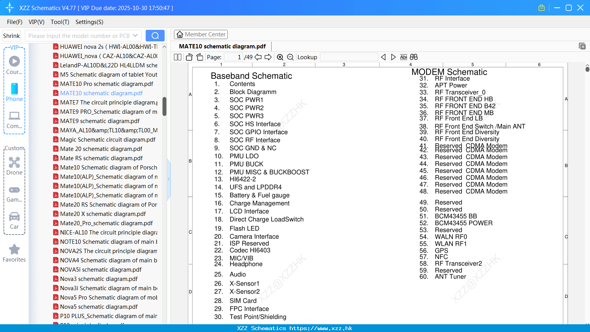Viewport: 590px width, 332px height.
Task: Click 'BCM43455 POWER' modem entry
Action: (x=464, y=223)
